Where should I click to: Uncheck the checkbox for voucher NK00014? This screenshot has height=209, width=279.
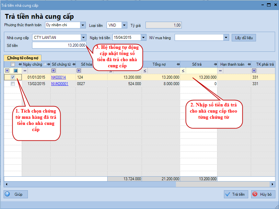pos(13,77)
